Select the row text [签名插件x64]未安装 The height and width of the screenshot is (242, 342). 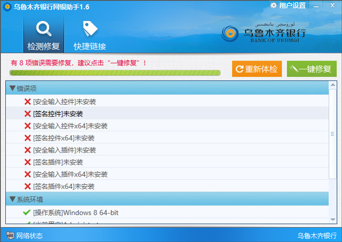[x=64, y=187]
